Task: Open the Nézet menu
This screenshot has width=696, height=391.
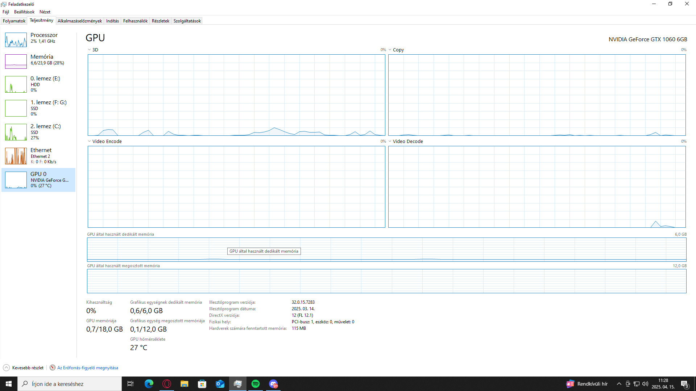Action: (45, 12)
